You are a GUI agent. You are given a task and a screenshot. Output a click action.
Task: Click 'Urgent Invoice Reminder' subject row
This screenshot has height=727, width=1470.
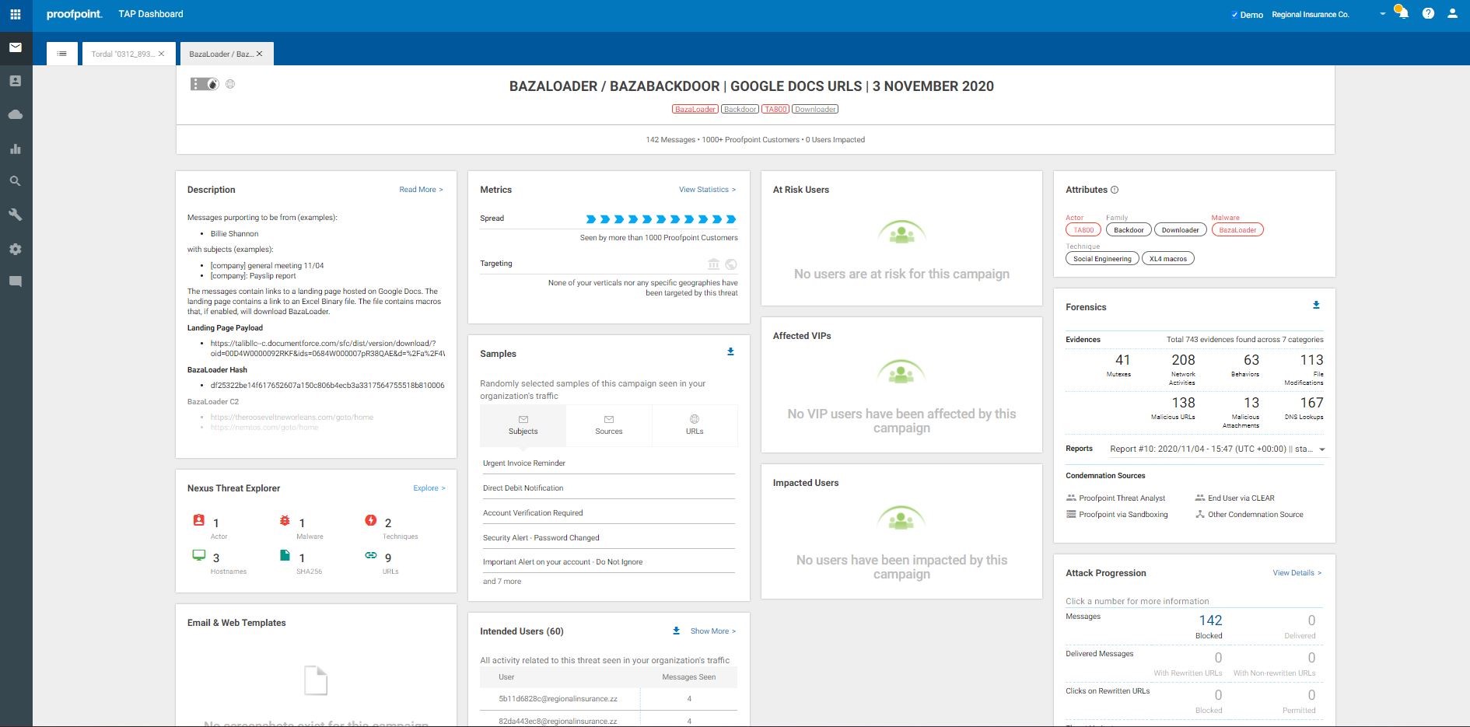point(609,463)
